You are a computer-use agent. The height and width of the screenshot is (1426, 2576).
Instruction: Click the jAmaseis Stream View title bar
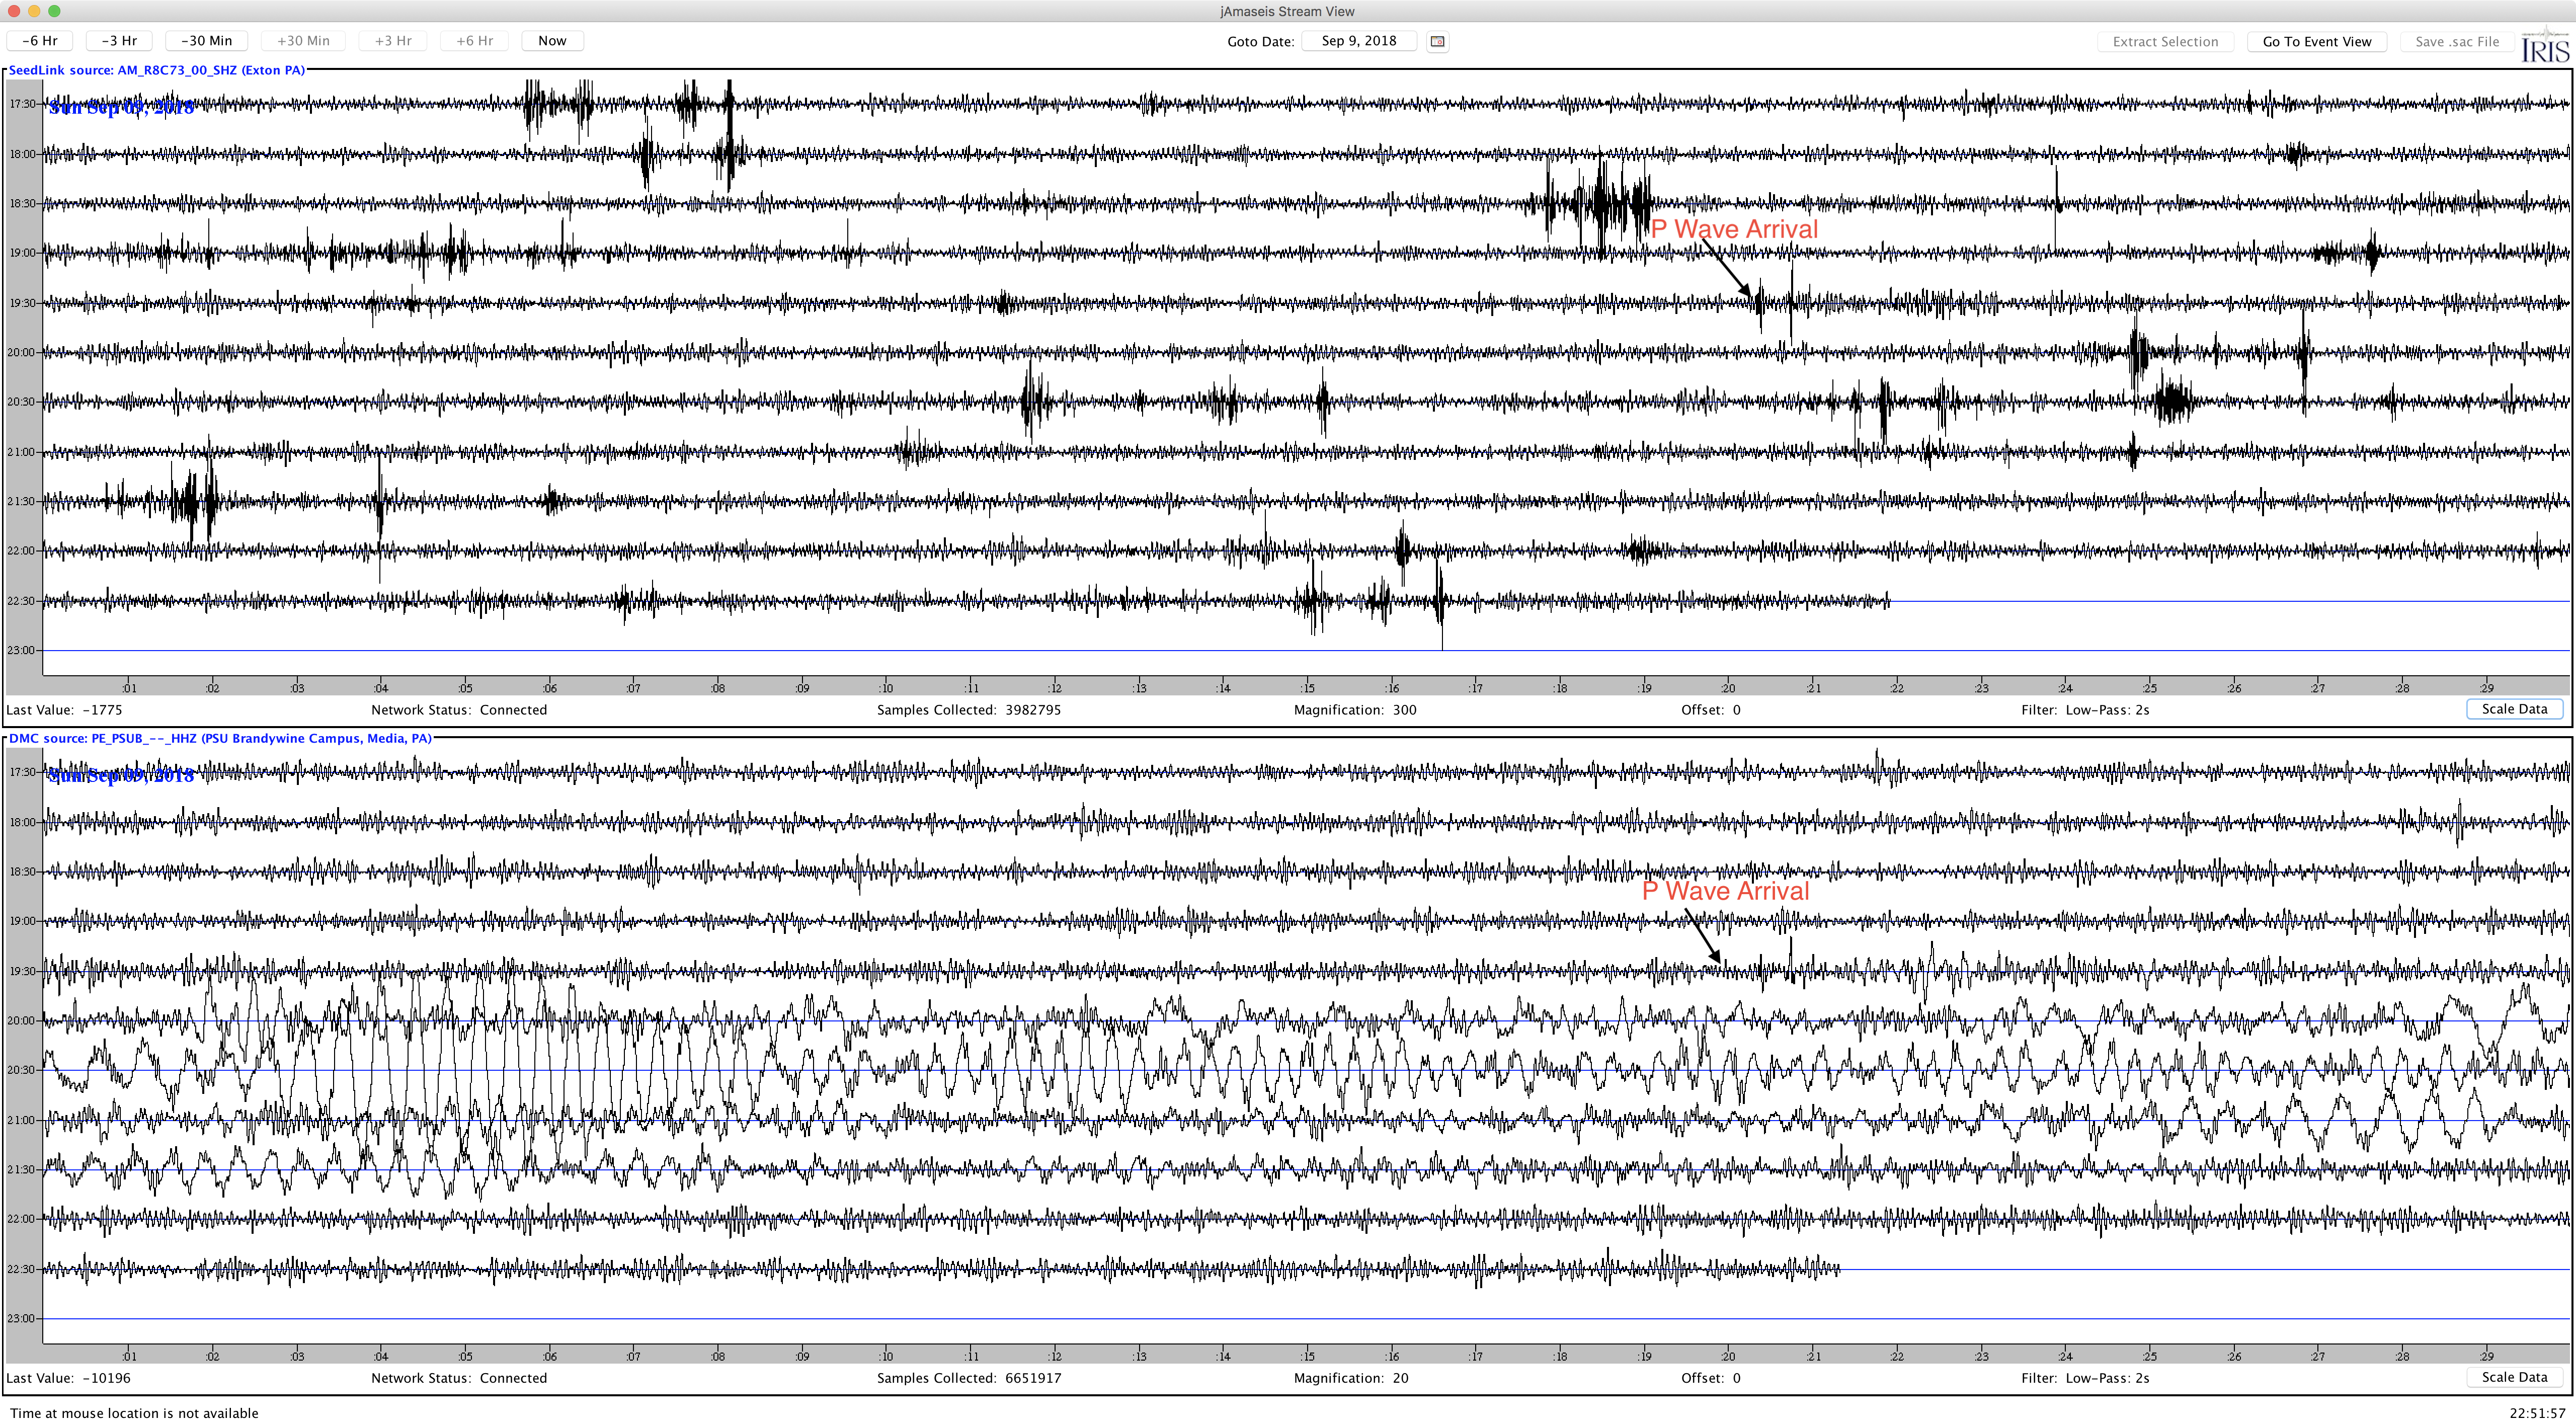tap(1287, 11)
